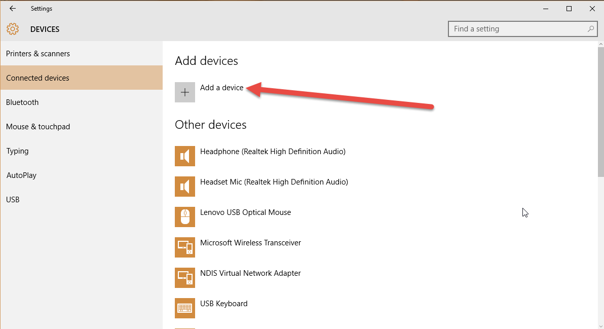Click the USB Keyboard icon
The image size is (604, 329).
pos(185,308)
